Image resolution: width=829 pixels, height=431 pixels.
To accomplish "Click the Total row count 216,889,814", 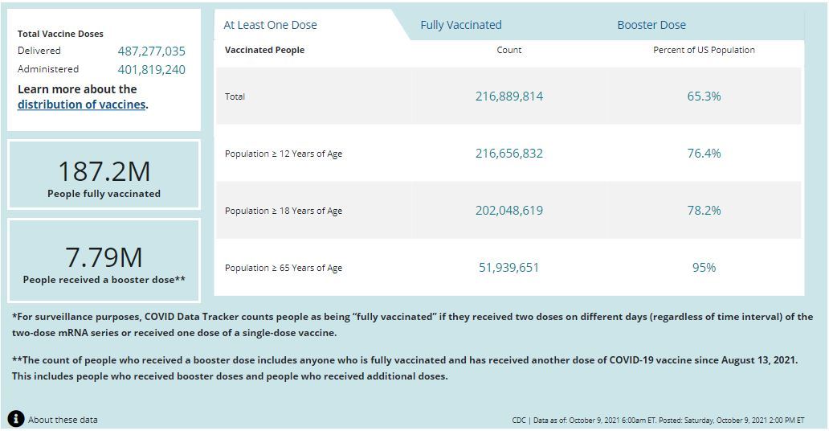I will point(509,96).
